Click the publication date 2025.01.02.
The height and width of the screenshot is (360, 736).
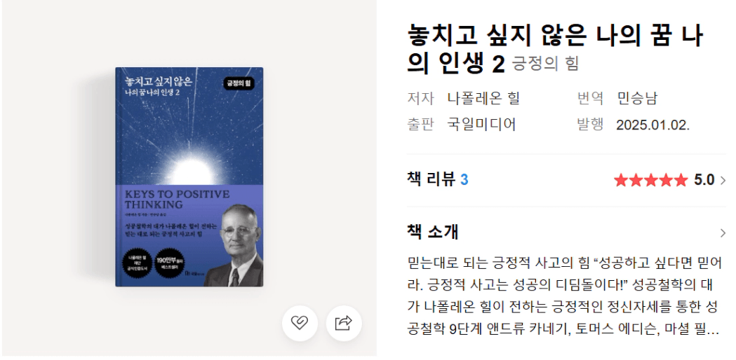coord(653,125)
